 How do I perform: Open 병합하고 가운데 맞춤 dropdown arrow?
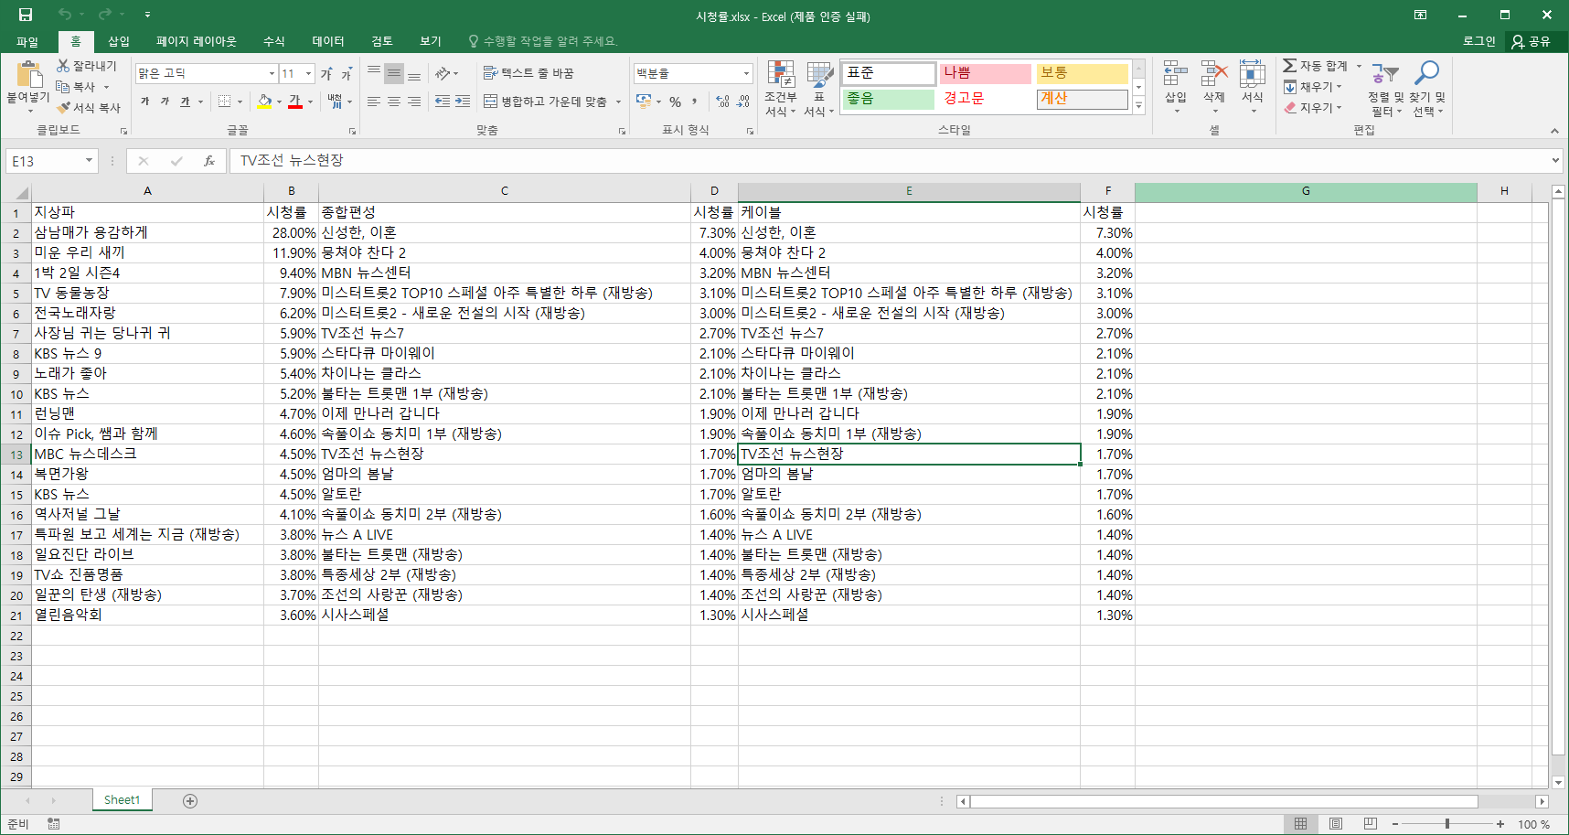coord(618,102)
